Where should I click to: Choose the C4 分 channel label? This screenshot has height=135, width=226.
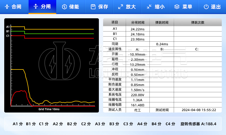pyautogui.click(x=170, y=124)
